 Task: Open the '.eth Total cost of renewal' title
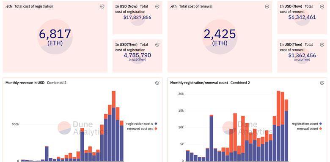(x=191, y=6)
